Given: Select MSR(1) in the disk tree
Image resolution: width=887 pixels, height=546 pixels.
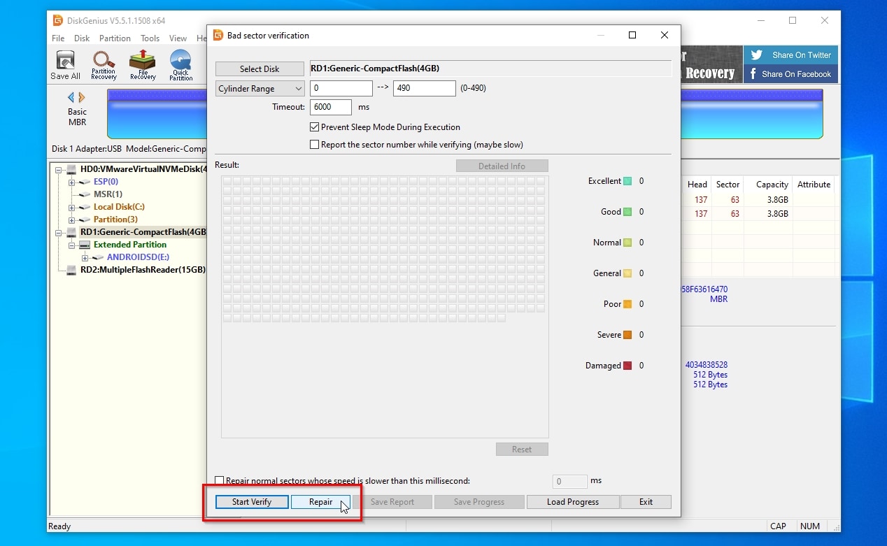Looking at the screenshot, I should click(x=108, y=194).
